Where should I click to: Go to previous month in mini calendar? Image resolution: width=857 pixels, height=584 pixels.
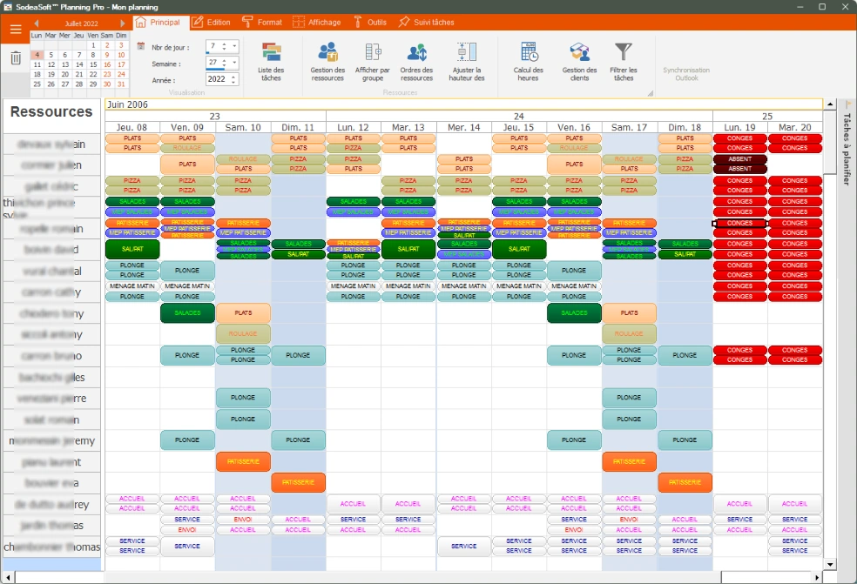[36, 23]
